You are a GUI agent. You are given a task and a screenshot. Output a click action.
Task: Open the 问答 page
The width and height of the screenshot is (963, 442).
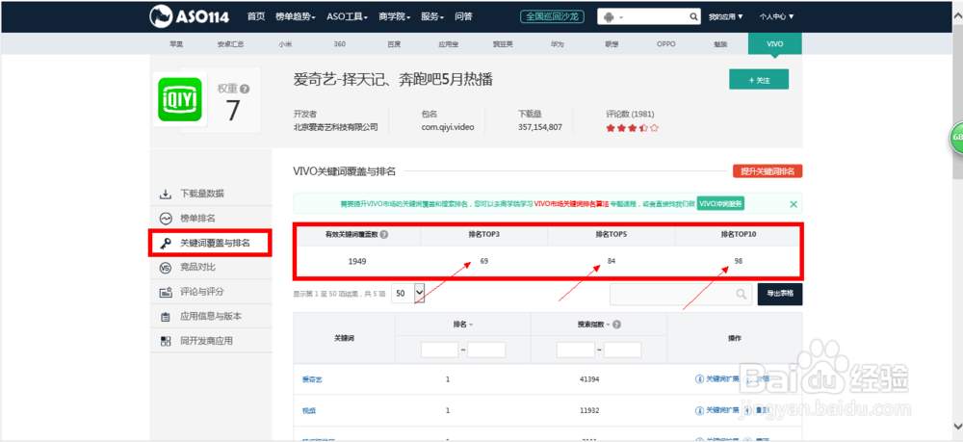(464, 16)
